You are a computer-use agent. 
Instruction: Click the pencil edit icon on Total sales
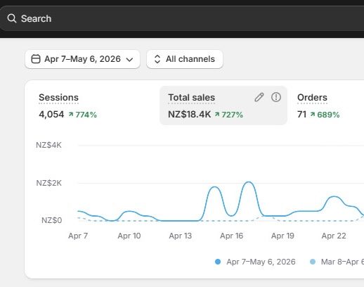tap(259, 97)
